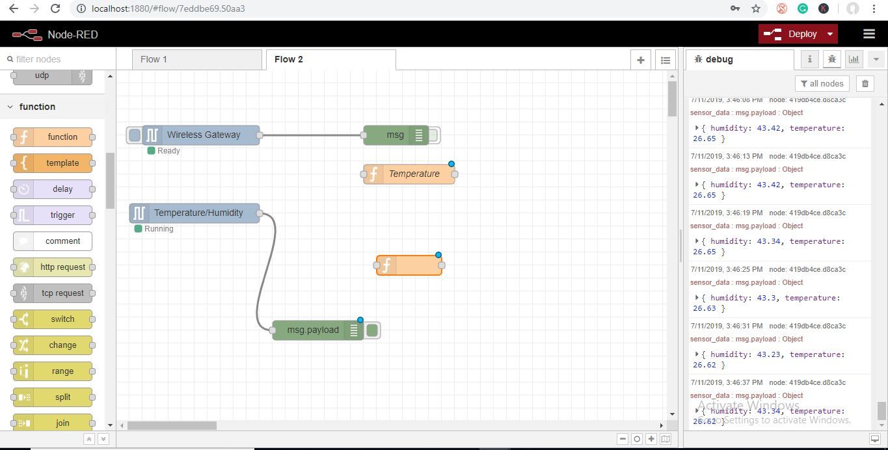Trigger the Wireless Gateway node's left button
Screen dimensions: 888x450
135,135
